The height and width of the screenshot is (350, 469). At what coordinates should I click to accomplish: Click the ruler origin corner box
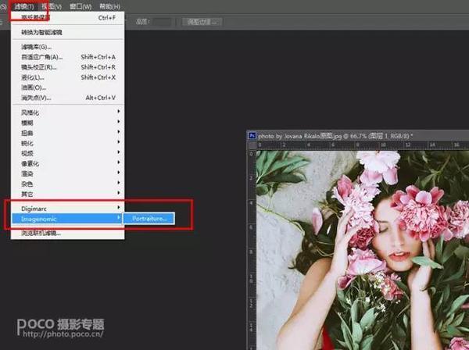[252, 145]
